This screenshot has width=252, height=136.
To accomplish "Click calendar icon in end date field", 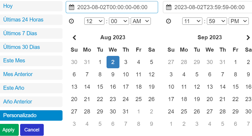I will coord(169,7).
